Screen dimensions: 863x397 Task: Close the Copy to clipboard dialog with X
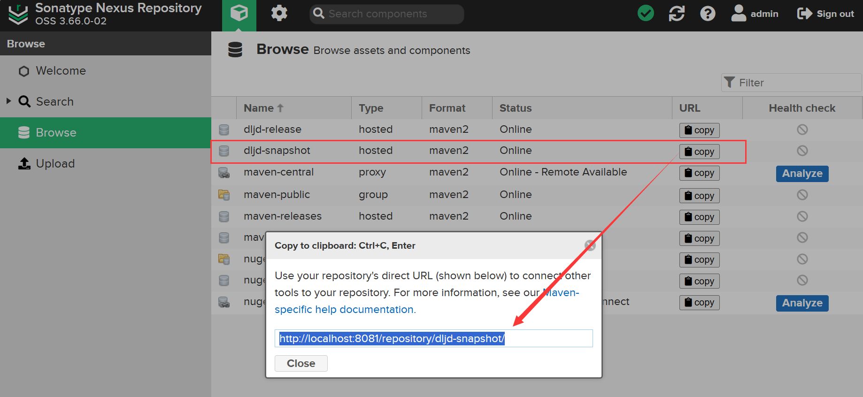click(590, 245)
